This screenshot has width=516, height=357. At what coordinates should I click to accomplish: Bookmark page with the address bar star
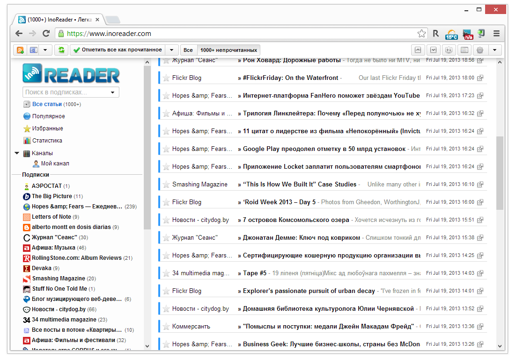tap(421, 33)
